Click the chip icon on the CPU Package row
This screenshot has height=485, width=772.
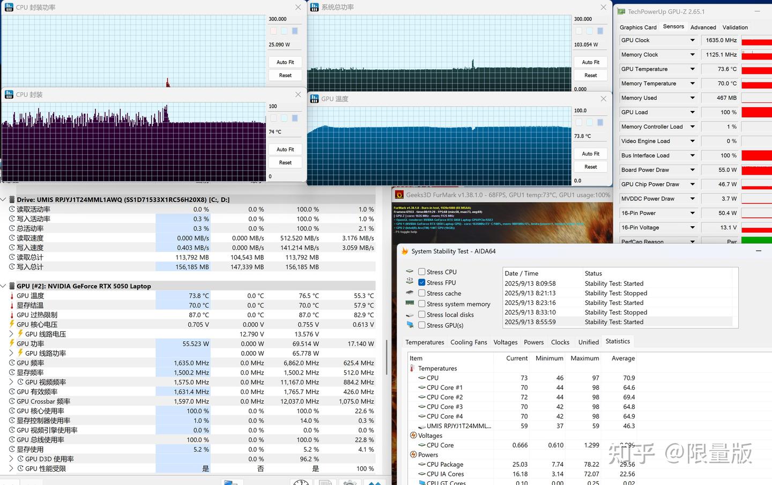tap(421, 465)
